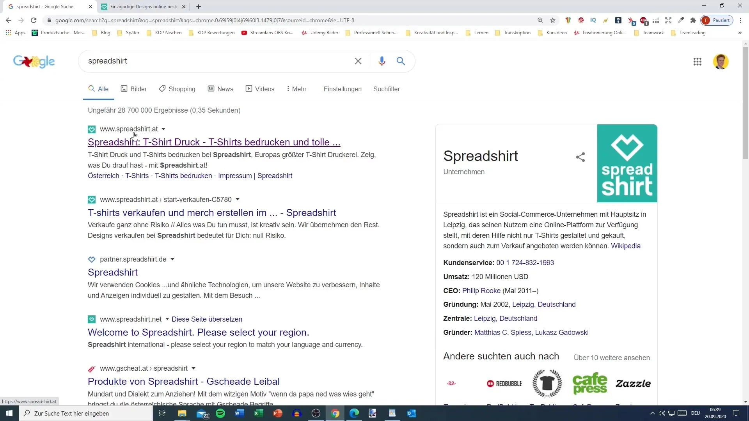Open the T-Shirts bedrucken sitelink
Screen dimensions: 749x421
(x=183, y=176)
